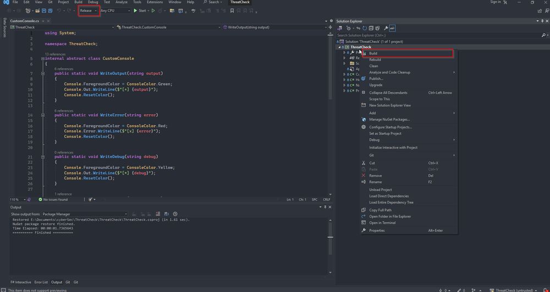Screen dimensions: 550x292
Task: Open the Any CPU platform dropdown
Action: coord(115,10)
